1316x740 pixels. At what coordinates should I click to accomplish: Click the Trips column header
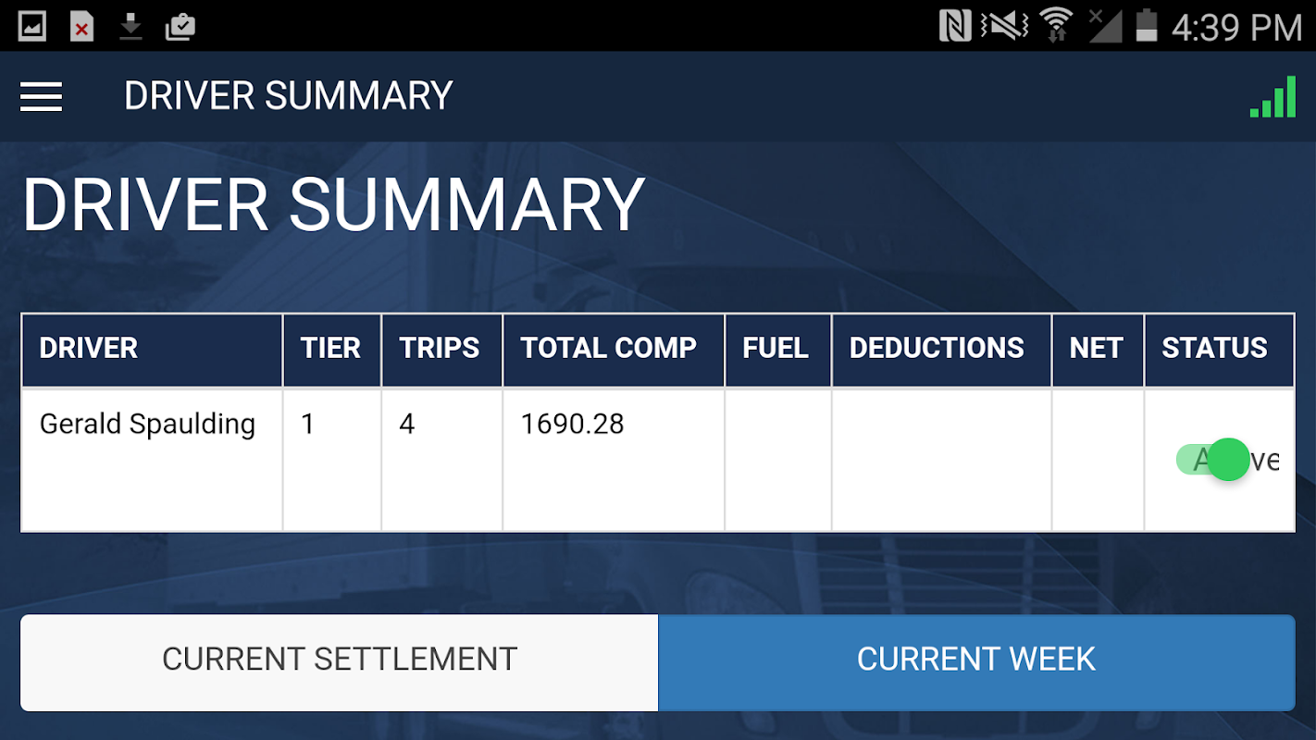[x=440, y=349]
